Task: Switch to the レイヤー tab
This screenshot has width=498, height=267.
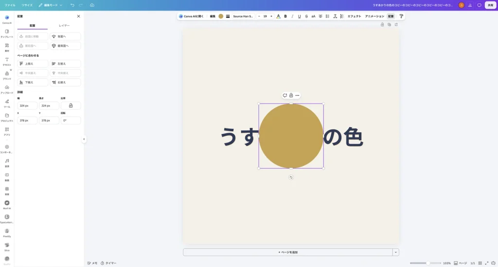Action: 64,25
